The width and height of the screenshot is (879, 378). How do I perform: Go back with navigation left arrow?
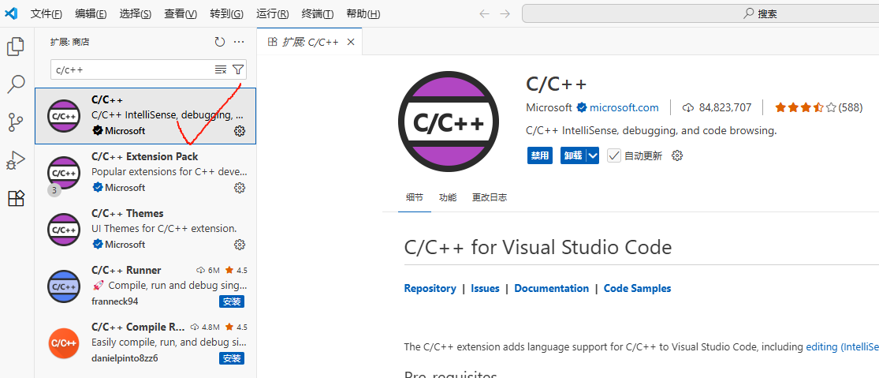tap(484, 14)
